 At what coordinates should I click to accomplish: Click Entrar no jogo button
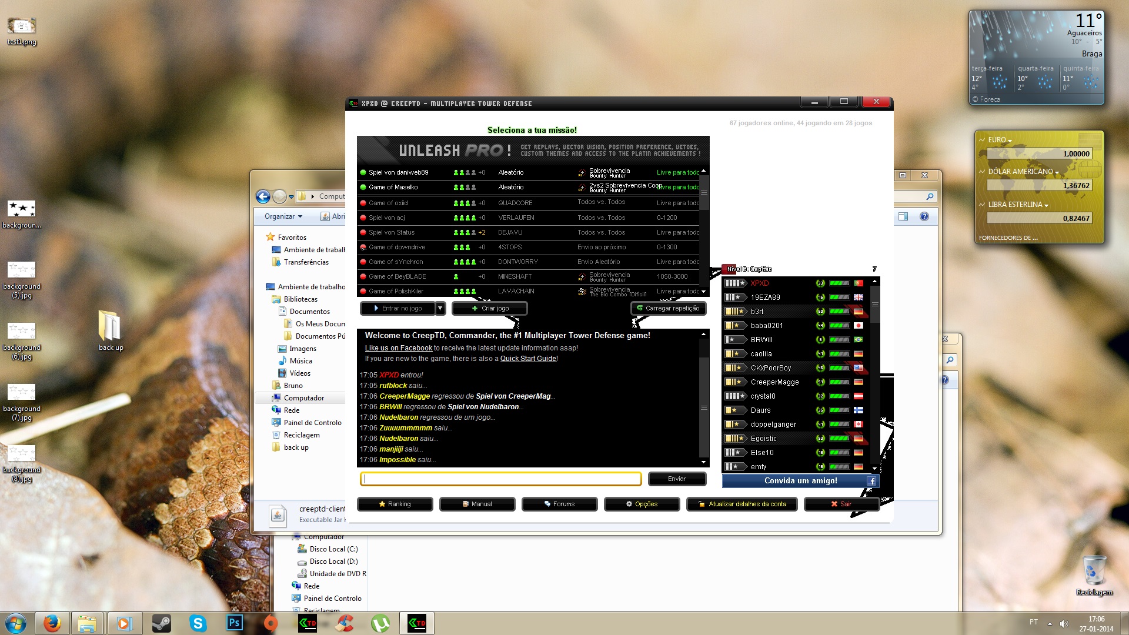coord(398,308)
